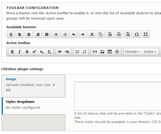Click the 'TOOLBAR CONFIGURATION' heading
The image size is (161, 134).
32,8
